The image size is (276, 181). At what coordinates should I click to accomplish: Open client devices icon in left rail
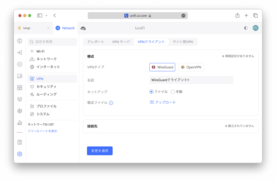tap(20, 76)
